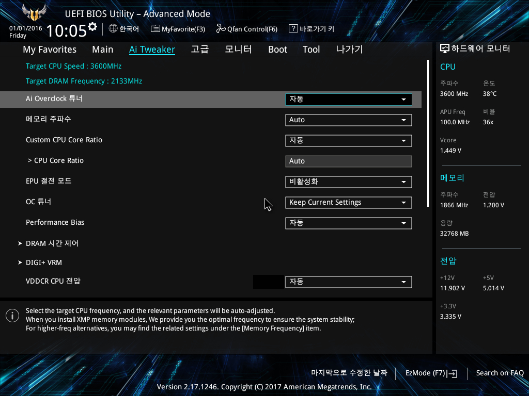Select the VDDCR CPU 전압 row label
This screenshot has width=529, height=396.
[53, 281]
